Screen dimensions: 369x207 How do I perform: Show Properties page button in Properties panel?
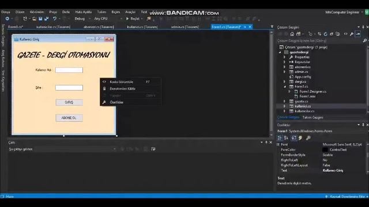point(293,138)
